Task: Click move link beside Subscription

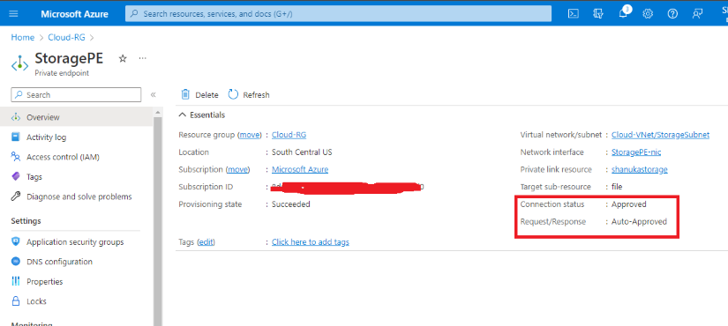Action: tap(237, 170)
